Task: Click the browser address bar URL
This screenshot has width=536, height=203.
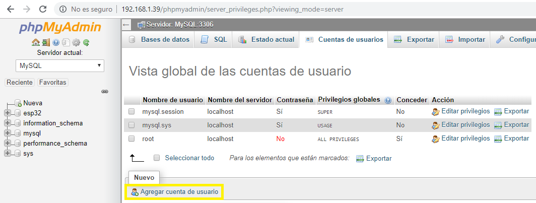Action: pos(232,9)
